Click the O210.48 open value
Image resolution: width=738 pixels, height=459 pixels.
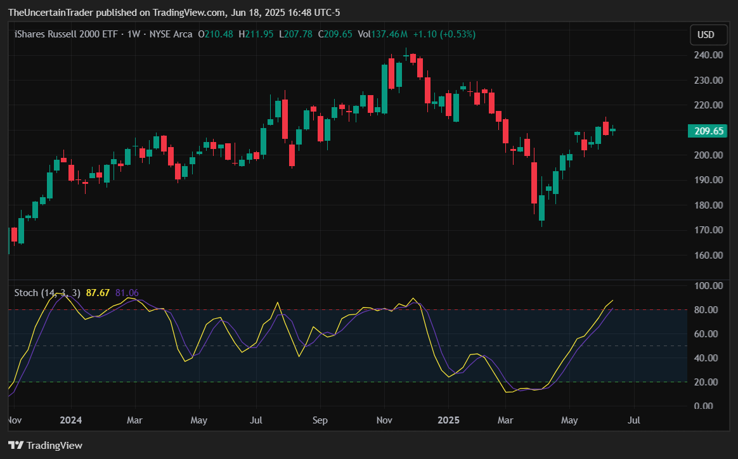tap(216, 34)
